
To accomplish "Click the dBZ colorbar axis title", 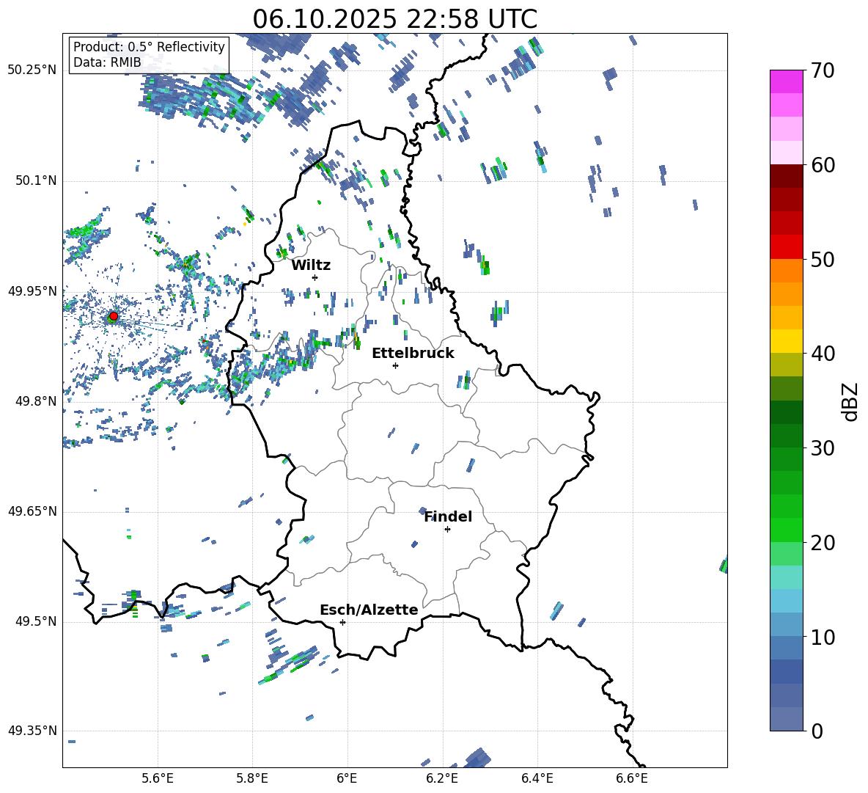I will (851, 401).
